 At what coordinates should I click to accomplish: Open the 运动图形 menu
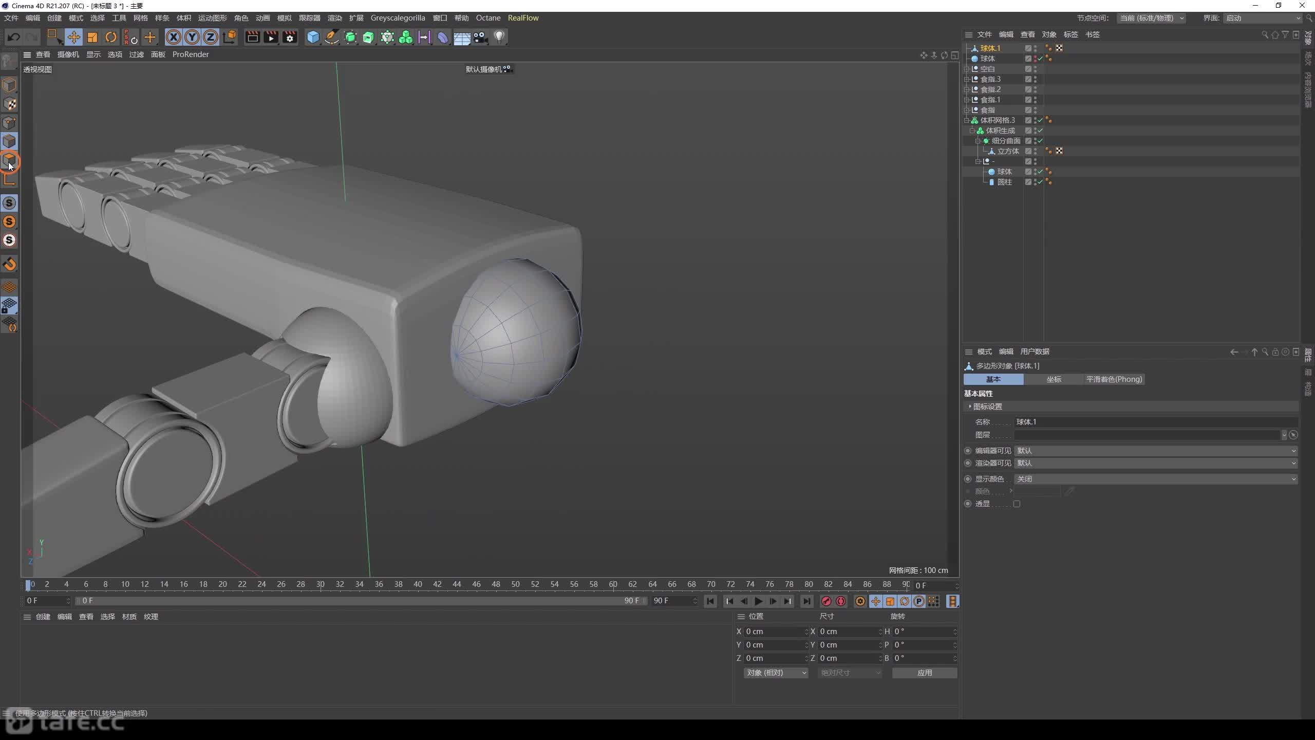click(212, 18)
